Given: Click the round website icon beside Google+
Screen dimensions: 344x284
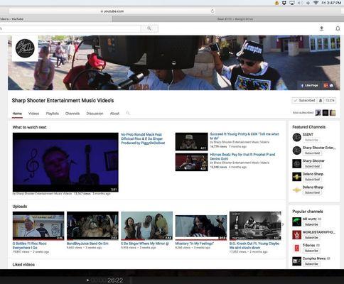Looking at the screenshot, I should coord(332,85).
